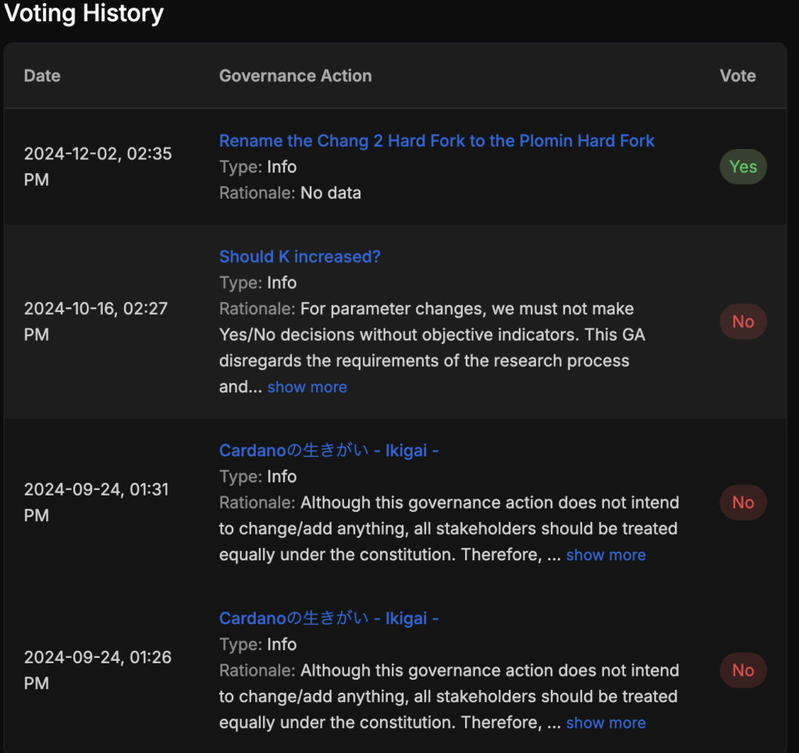
Task: Click the Governance Action column header
Action: coord(295,76)
